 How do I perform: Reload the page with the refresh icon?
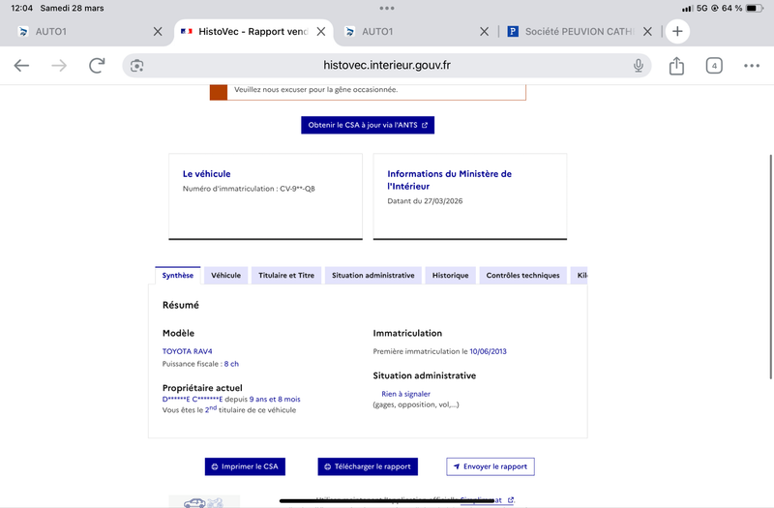[x=97, y=65]
